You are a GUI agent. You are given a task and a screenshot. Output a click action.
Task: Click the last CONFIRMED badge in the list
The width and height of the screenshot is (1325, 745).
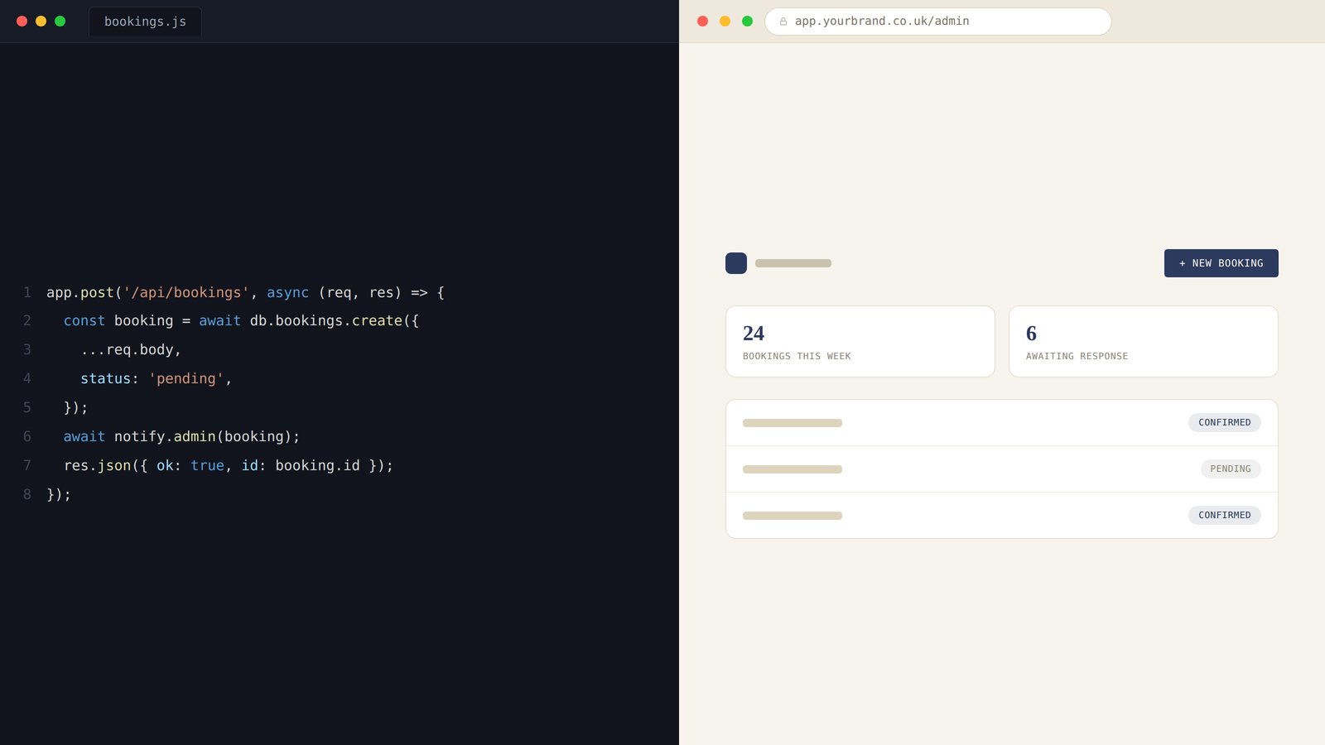1225,515
